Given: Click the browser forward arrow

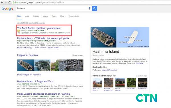Looking at the screenshot, I should (x=6, y=2).
